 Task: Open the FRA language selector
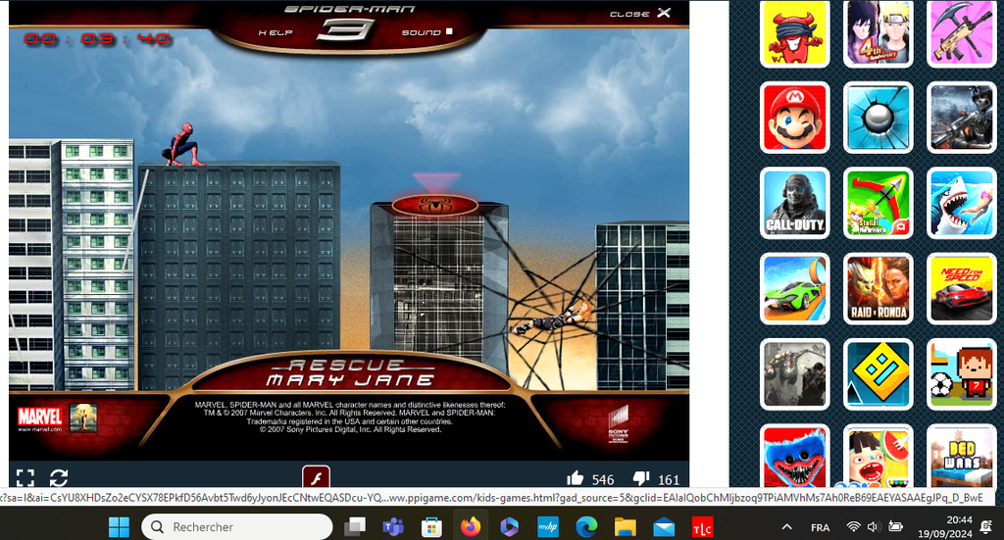pos(821,527)
